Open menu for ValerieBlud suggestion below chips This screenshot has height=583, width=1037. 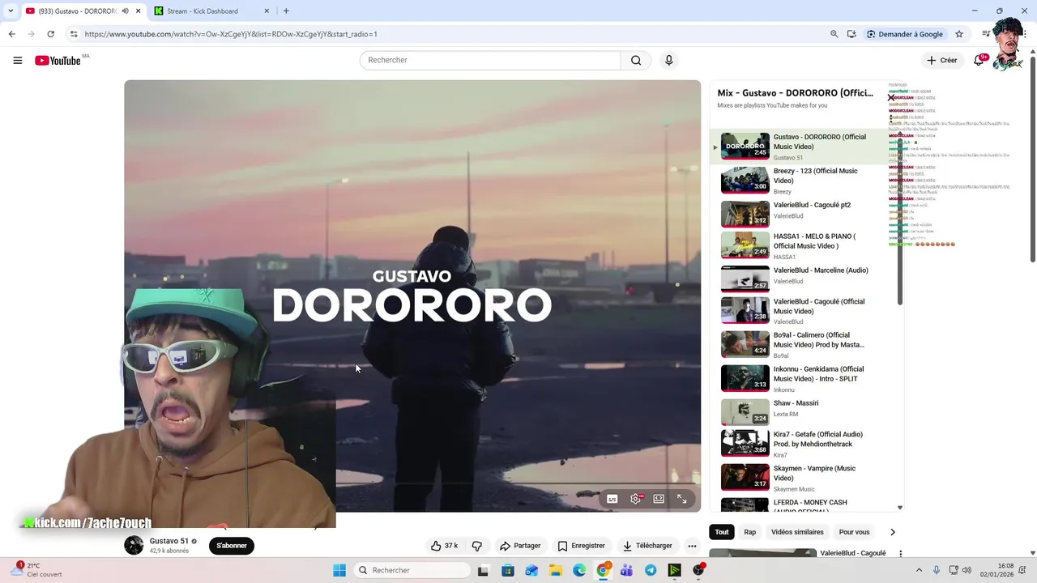pyautogui.click(x=900, y=554)
